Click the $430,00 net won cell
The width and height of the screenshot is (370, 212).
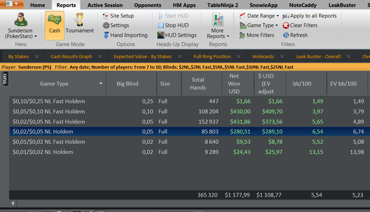point(240,112)
